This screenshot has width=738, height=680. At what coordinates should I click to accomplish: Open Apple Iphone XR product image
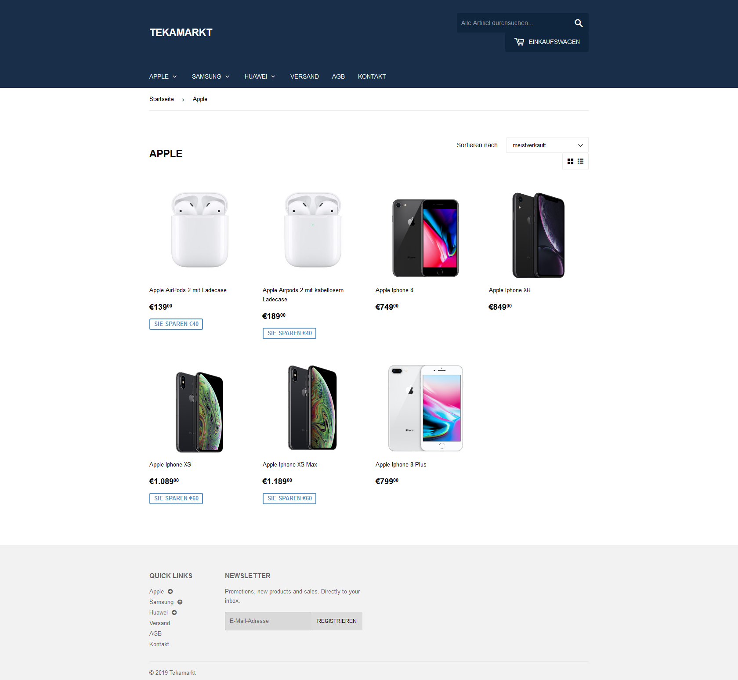pos(539,235)
